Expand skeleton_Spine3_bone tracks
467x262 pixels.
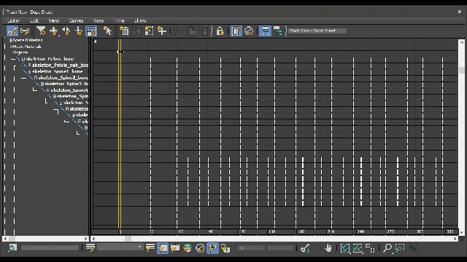(42, 84)
